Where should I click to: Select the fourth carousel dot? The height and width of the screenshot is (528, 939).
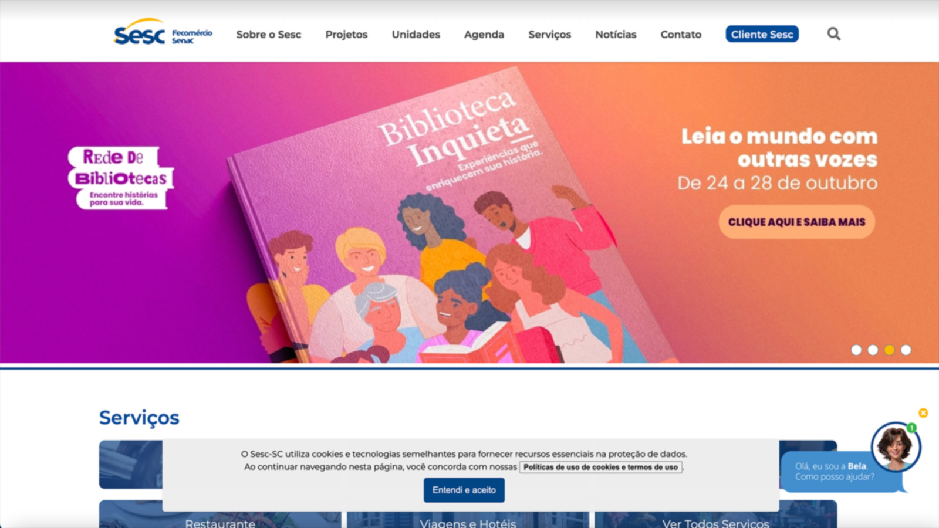pos(906,350)
